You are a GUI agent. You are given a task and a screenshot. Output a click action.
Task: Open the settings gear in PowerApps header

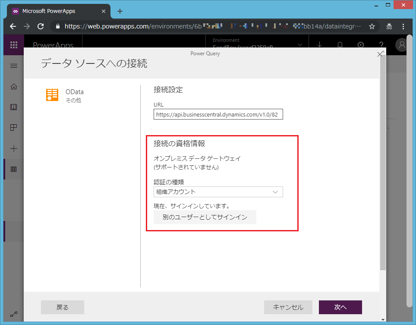click(x=361, y=44)
